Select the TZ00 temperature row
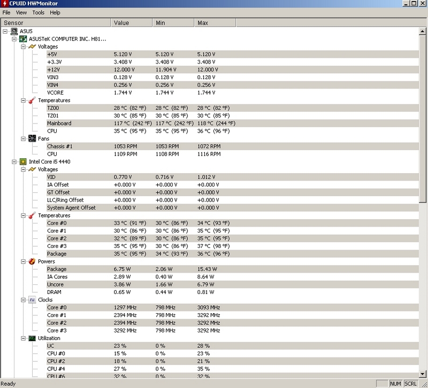 233,108
